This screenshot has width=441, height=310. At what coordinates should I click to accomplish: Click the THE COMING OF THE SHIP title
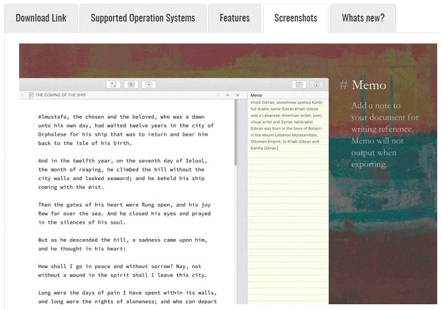(60, 95)
